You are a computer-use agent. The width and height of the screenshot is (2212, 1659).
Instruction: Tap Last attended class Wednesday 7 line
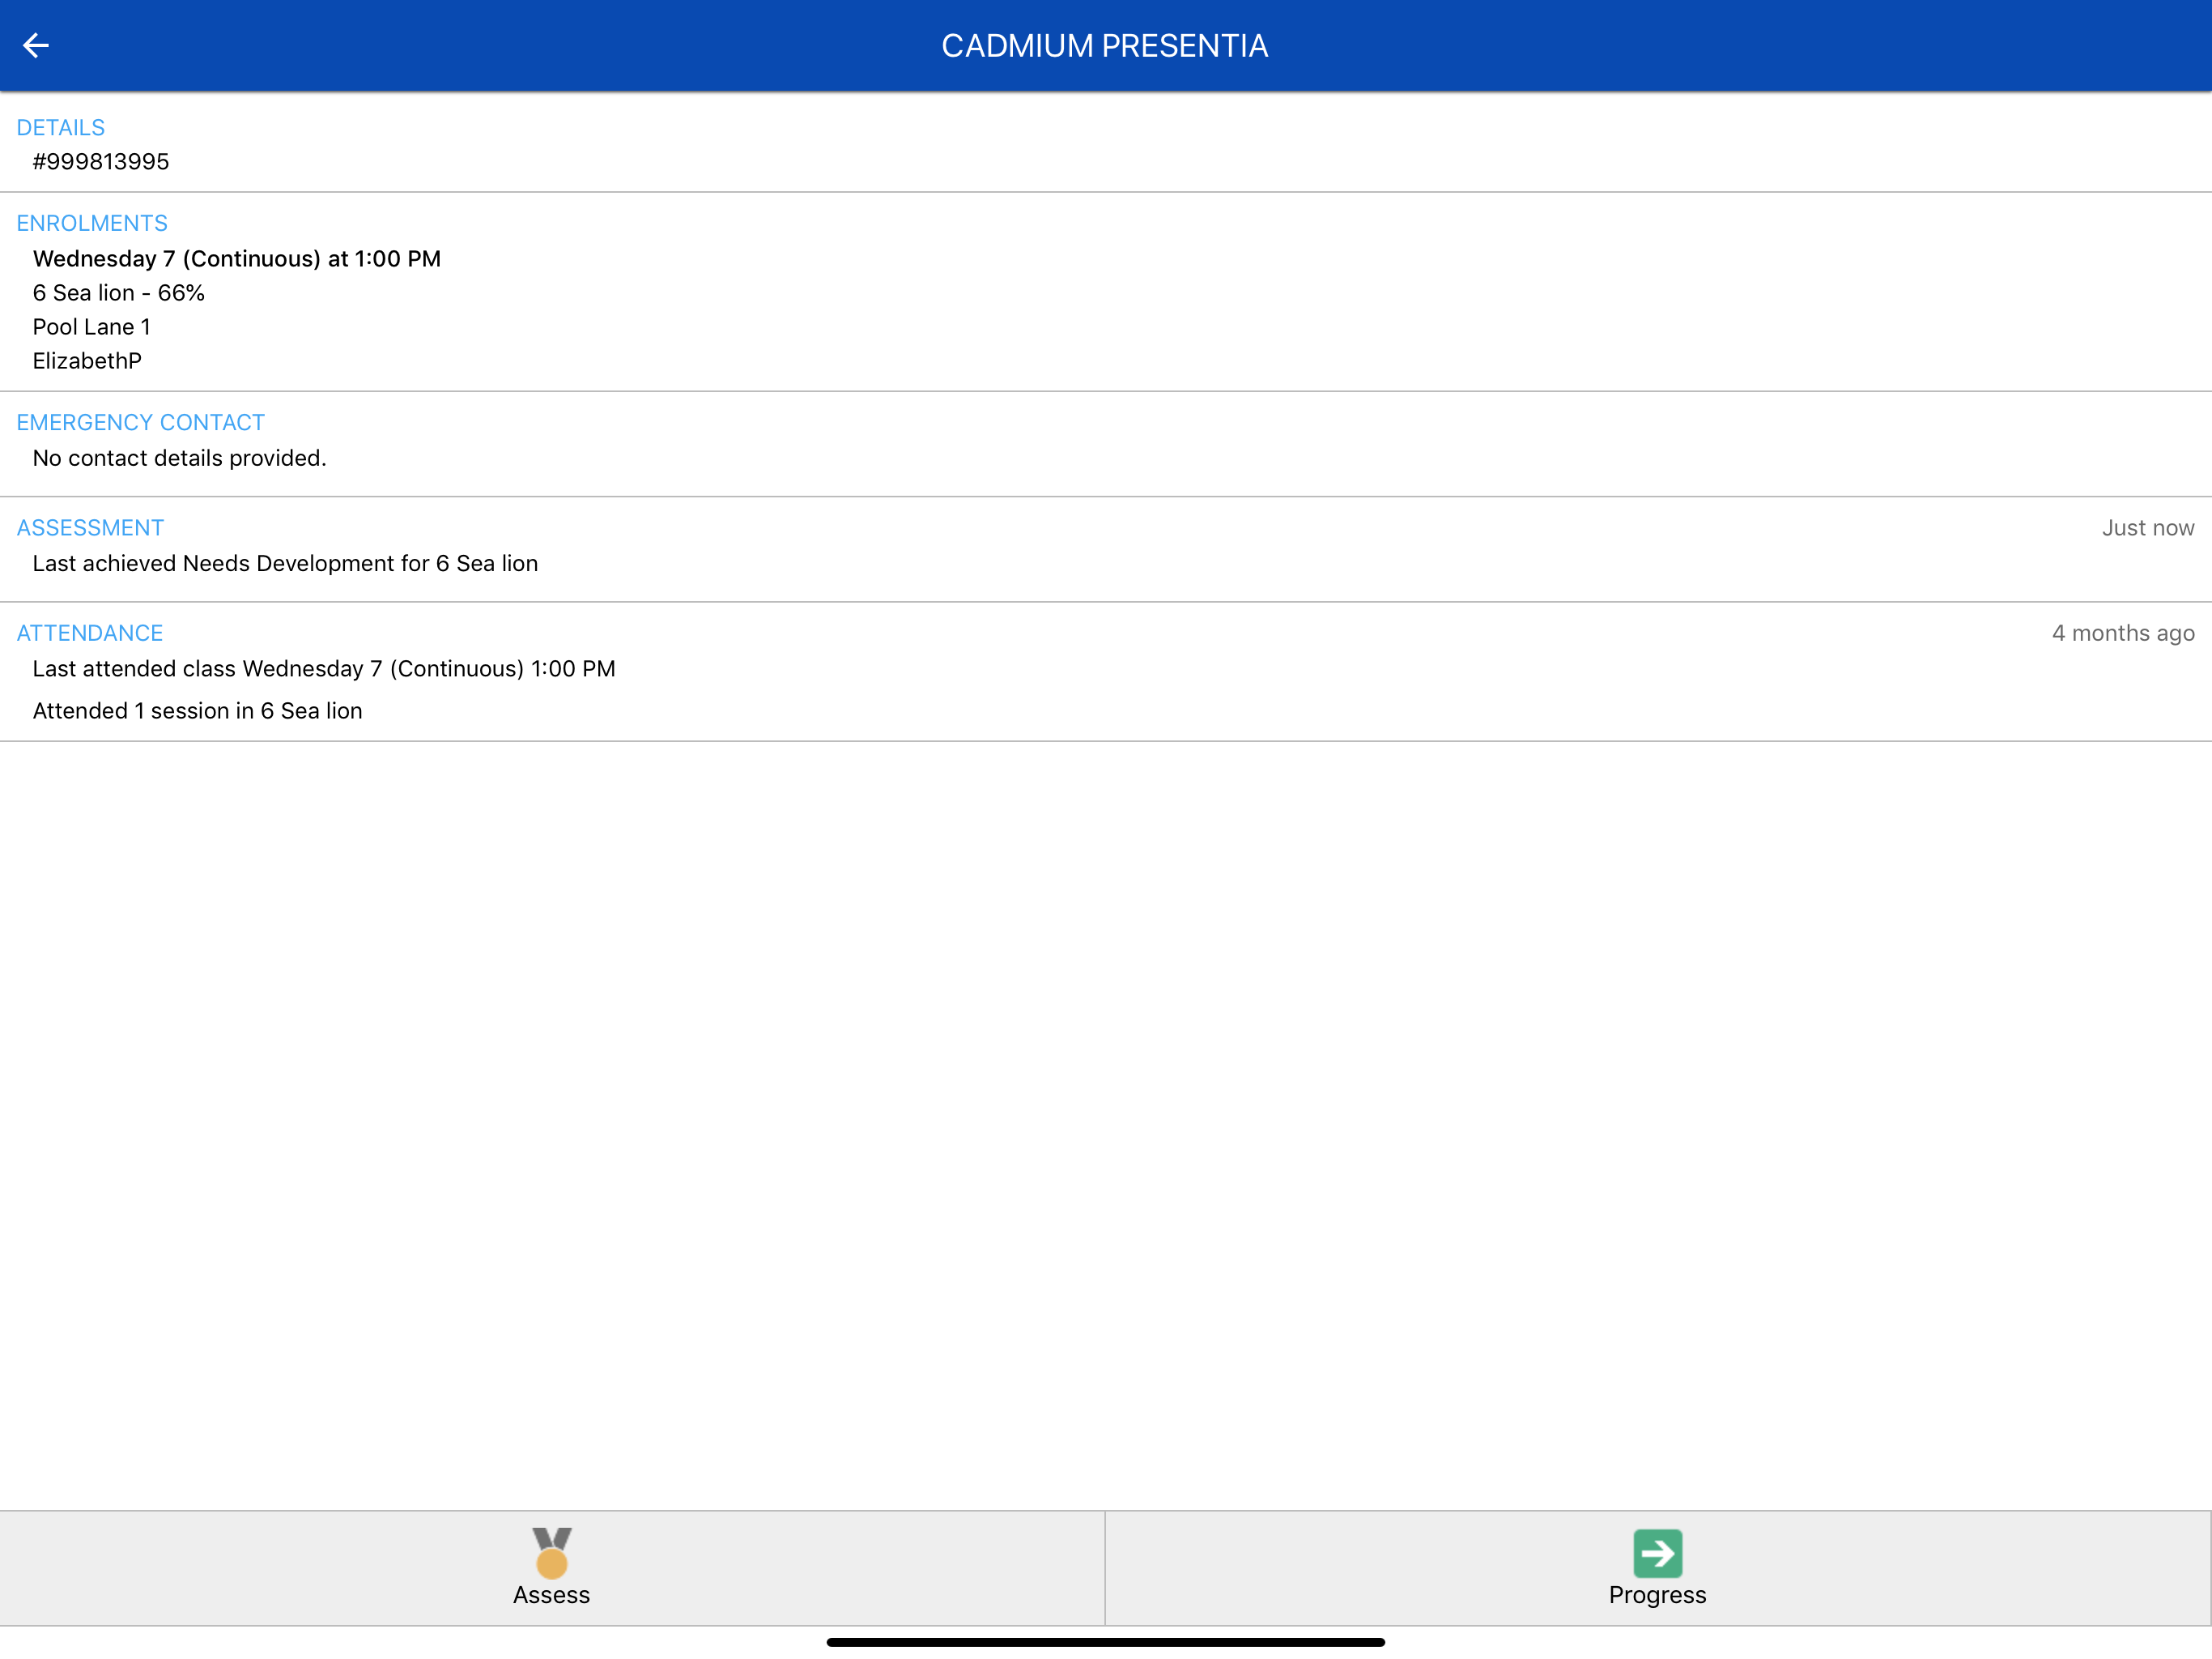click(324, 668)
